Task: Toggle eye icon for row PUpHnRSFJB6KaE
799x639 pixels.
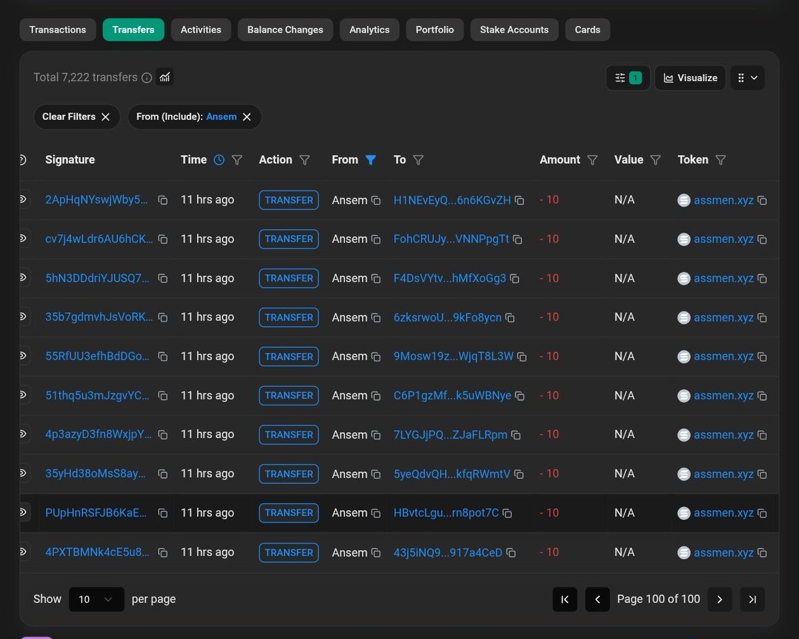Action: click(x=24, y=512)
